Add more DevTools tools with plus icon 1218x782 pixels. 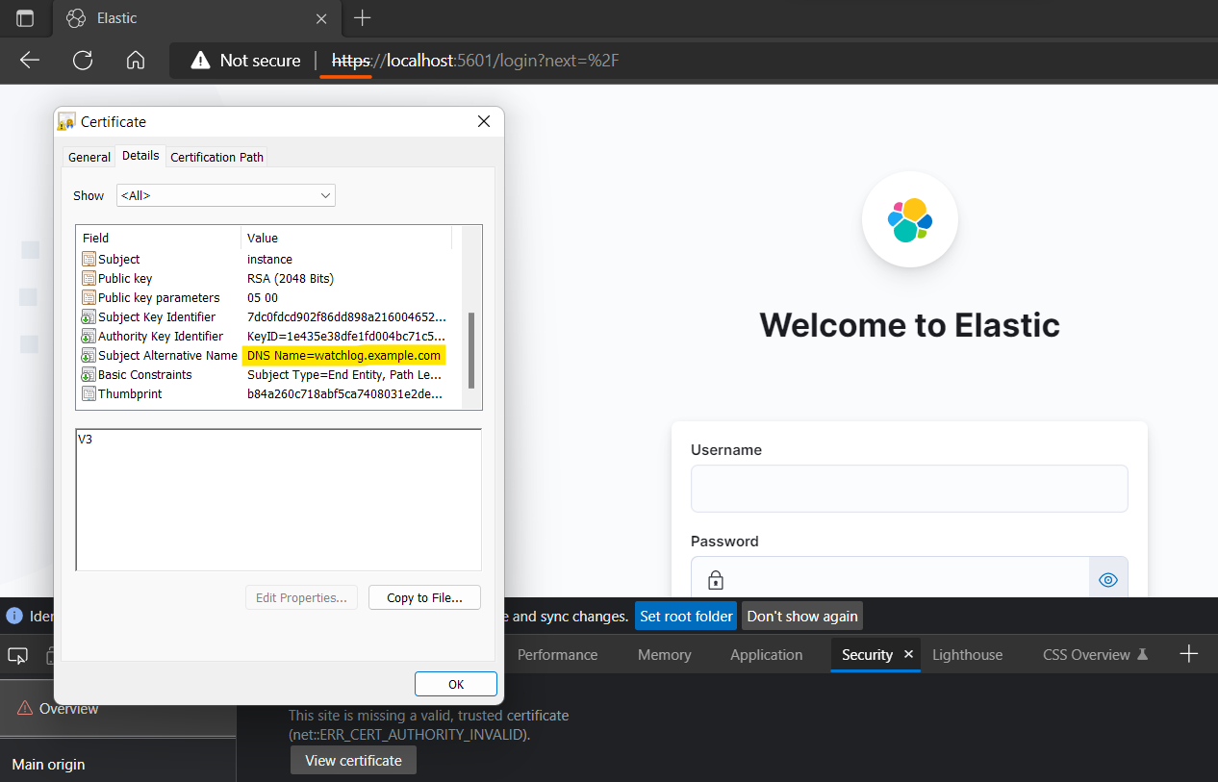[x=1189, y=654]
